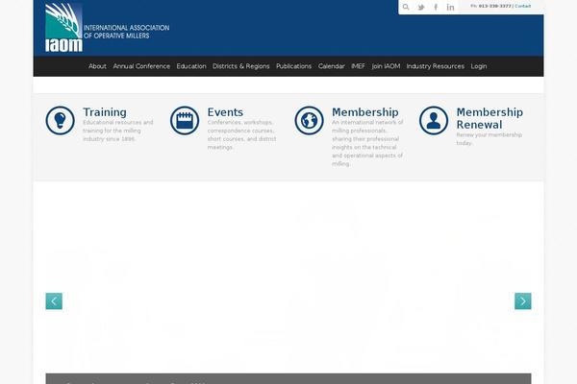Open the Membership Renewal heading link

(489, 118)
